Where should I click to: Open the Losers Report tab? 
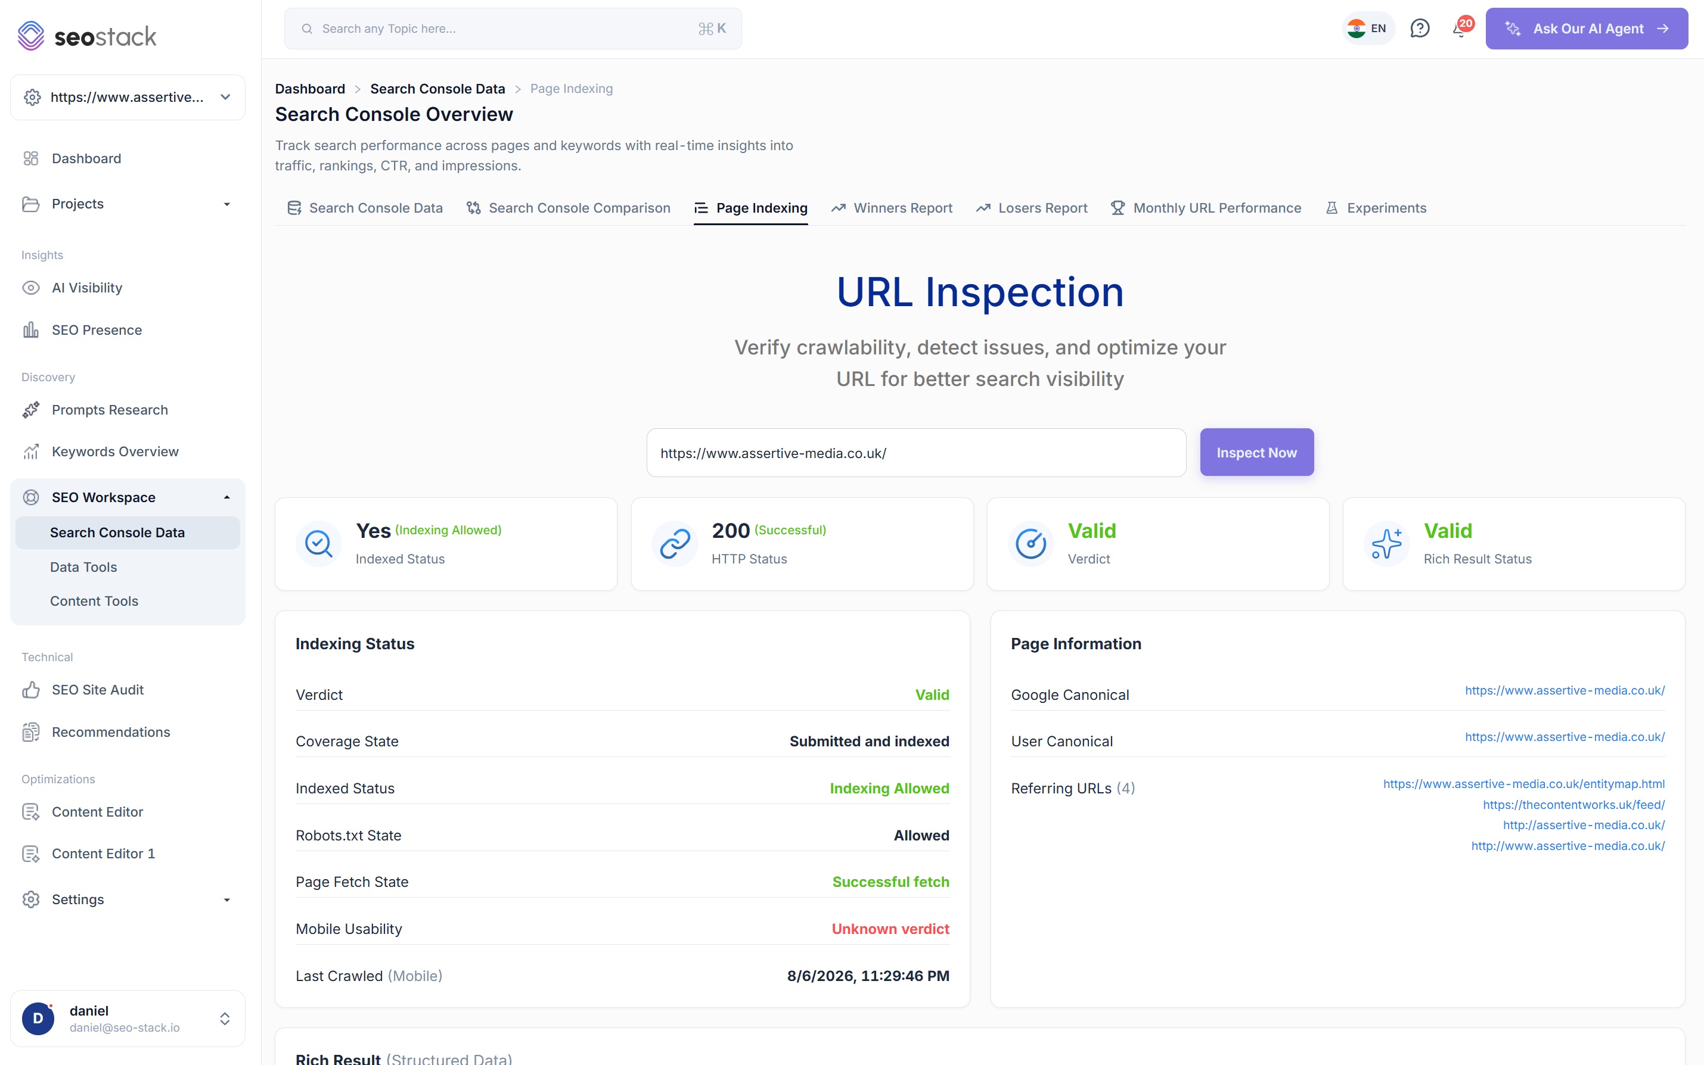(1031, 208)
